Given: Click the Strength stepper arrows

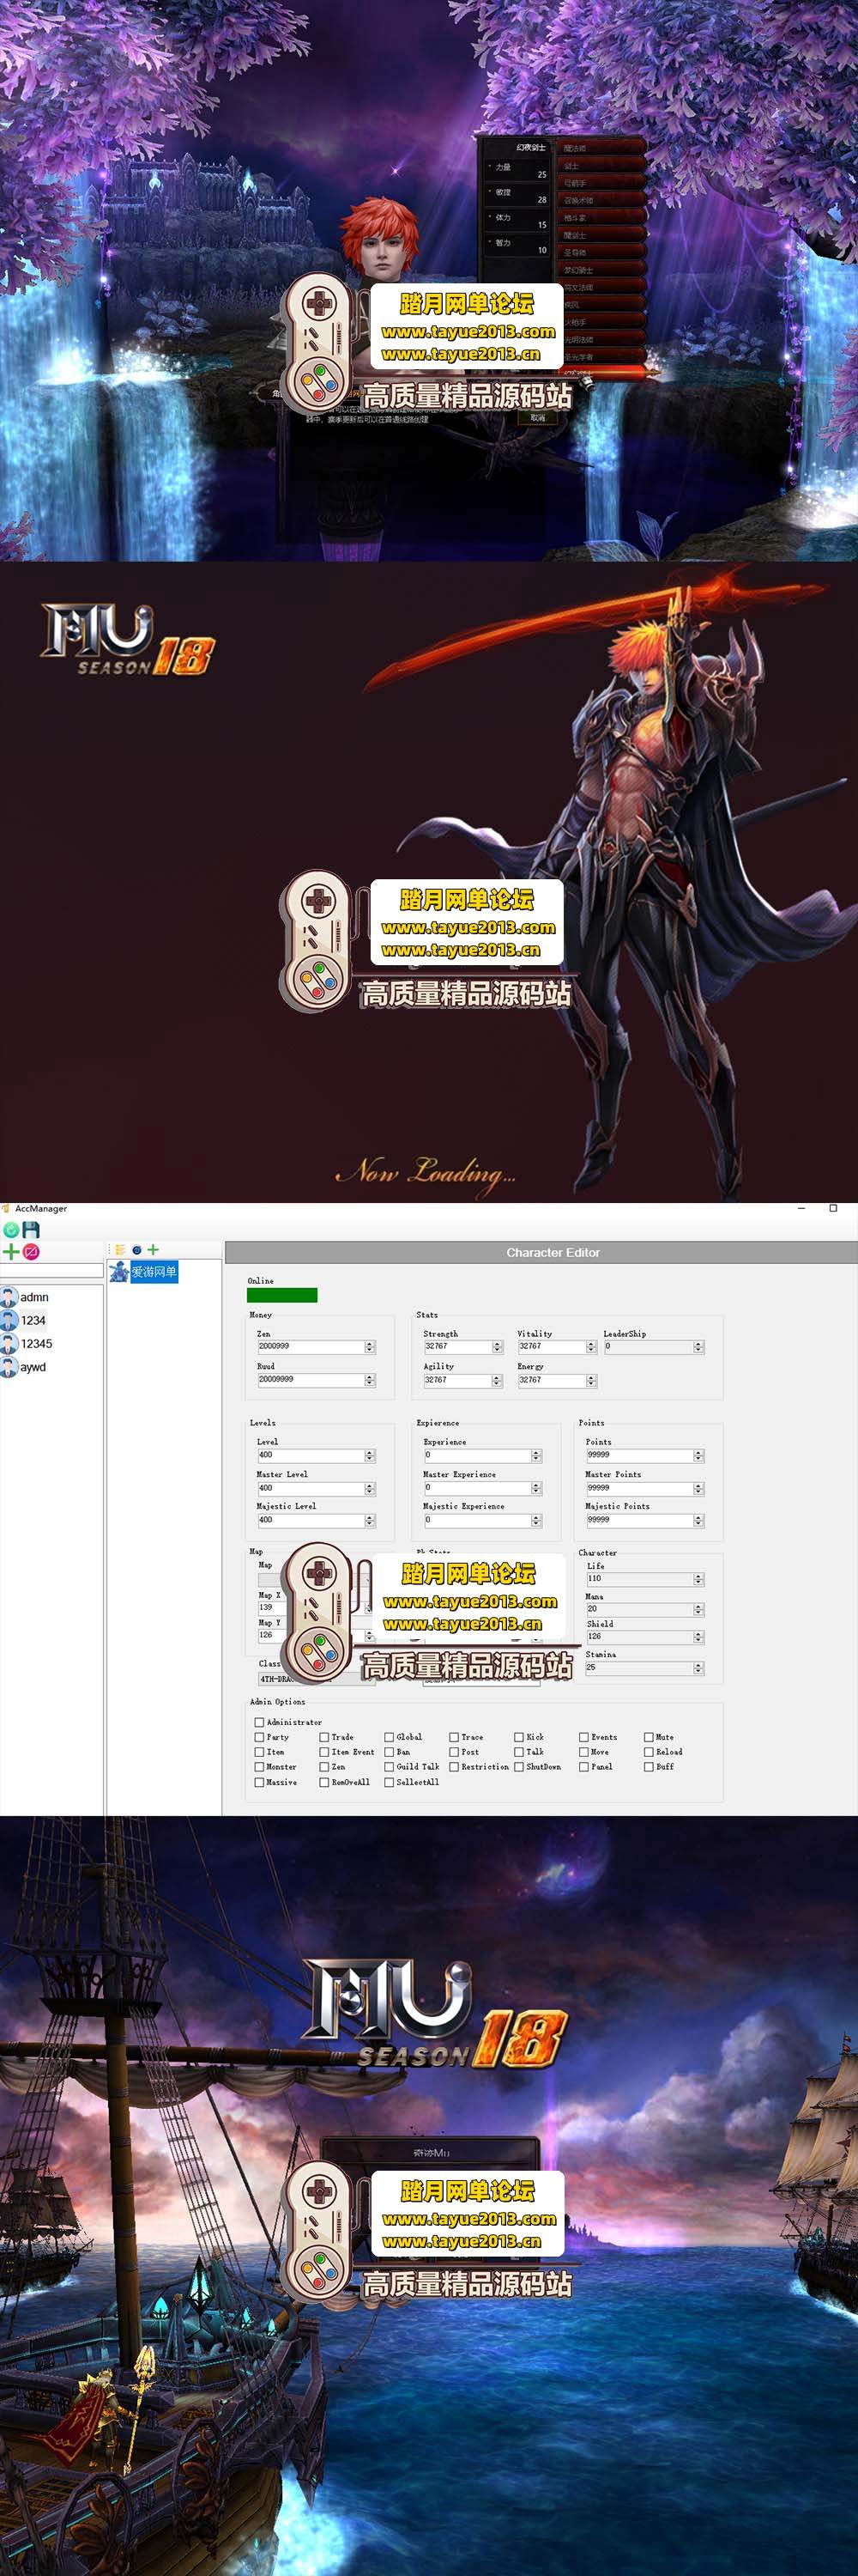Looking at the screenshot, I should coord(498,1347).
